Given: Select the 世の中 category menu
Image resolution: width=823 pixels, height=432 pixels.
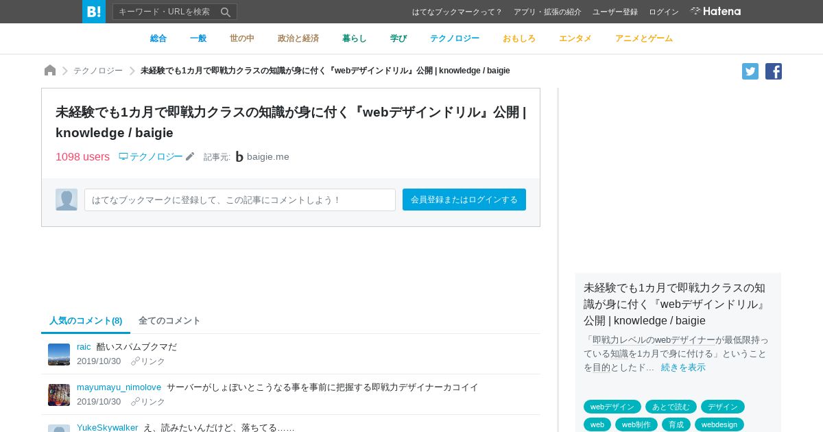Looking at the screenshot, I should (x=242, y=38).
